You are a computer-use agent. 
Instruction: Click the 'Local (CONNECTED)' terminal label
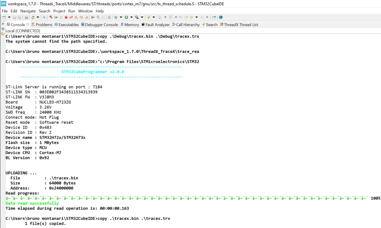coord(23,31)
